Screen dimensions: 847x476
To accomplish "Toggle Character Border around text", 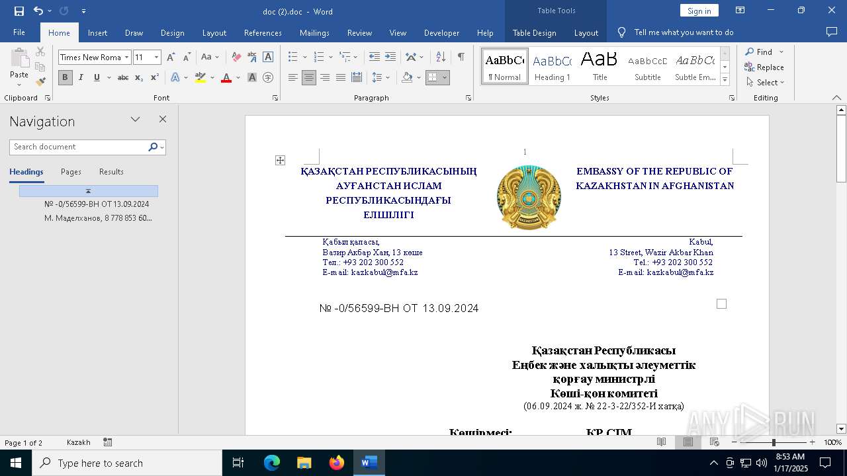I will (x=268, y=58).
